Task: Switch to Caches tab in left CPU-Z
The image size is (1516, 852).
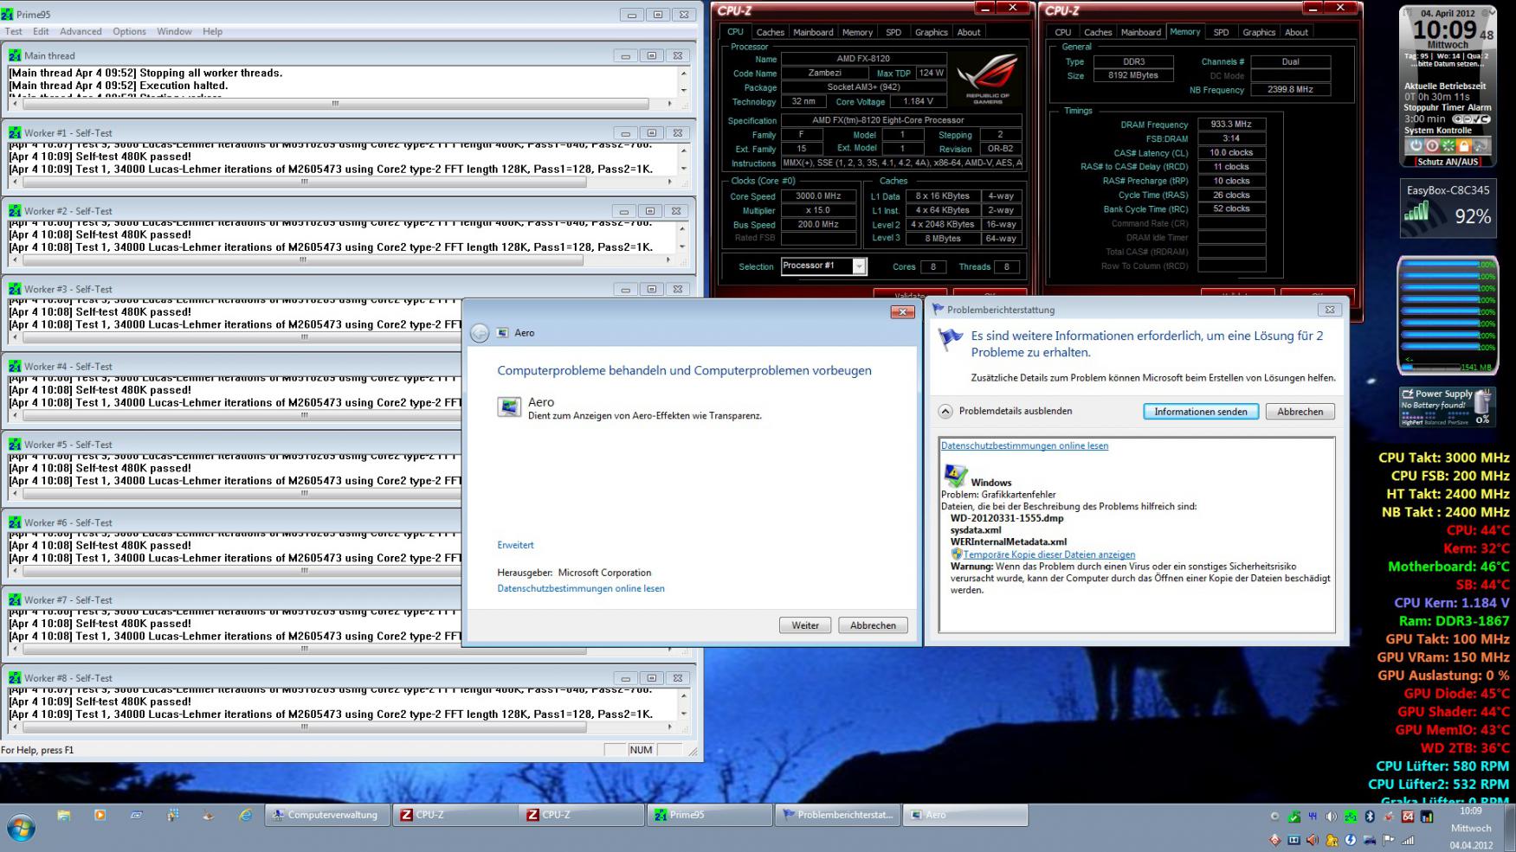Action: 770,32
